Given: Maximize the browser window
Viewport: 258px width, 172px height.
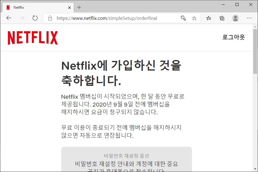Looking at the screenshot, I should (x=237, y=5).
